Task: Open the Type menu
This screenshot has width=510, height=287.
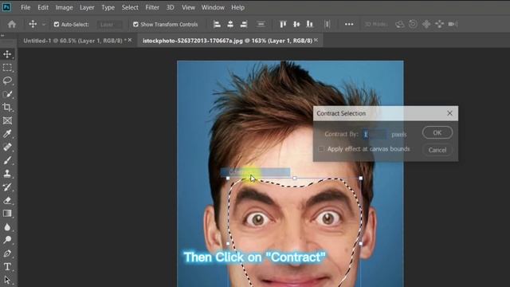Action: [x=108, y=7]
